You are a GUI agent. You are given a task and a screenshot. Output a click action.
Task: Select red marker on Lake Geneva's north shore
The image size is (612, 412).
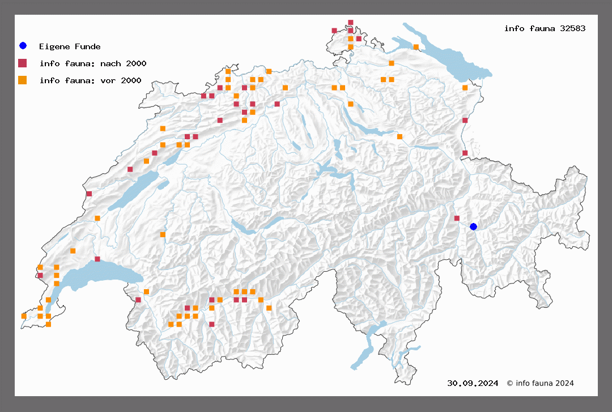coord(97,259)
